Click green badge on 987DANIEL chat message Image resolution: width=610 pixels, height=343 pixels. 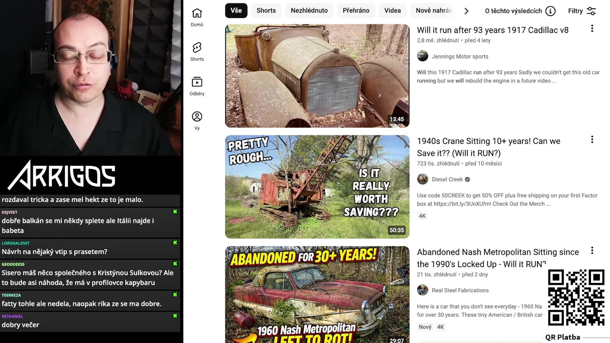point(175,315)
